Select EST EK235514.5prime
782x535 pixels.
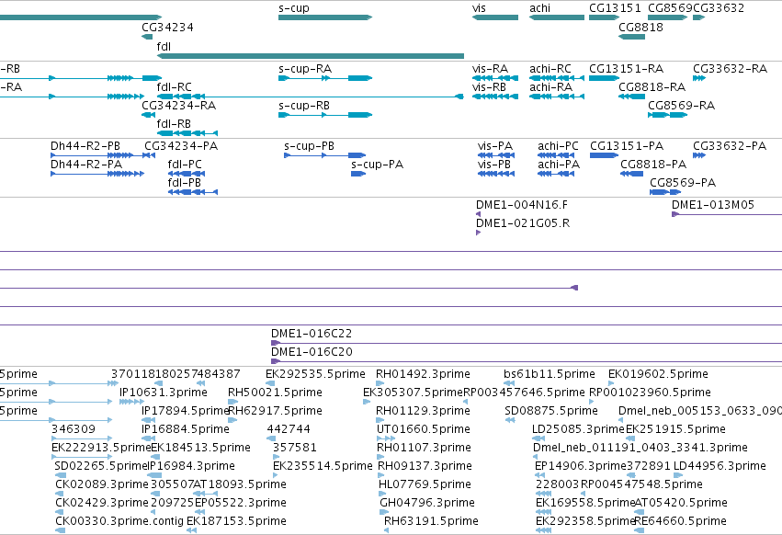point(277,475)
